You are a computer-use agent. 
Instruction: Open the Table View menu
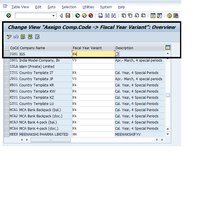click(20, 7)
